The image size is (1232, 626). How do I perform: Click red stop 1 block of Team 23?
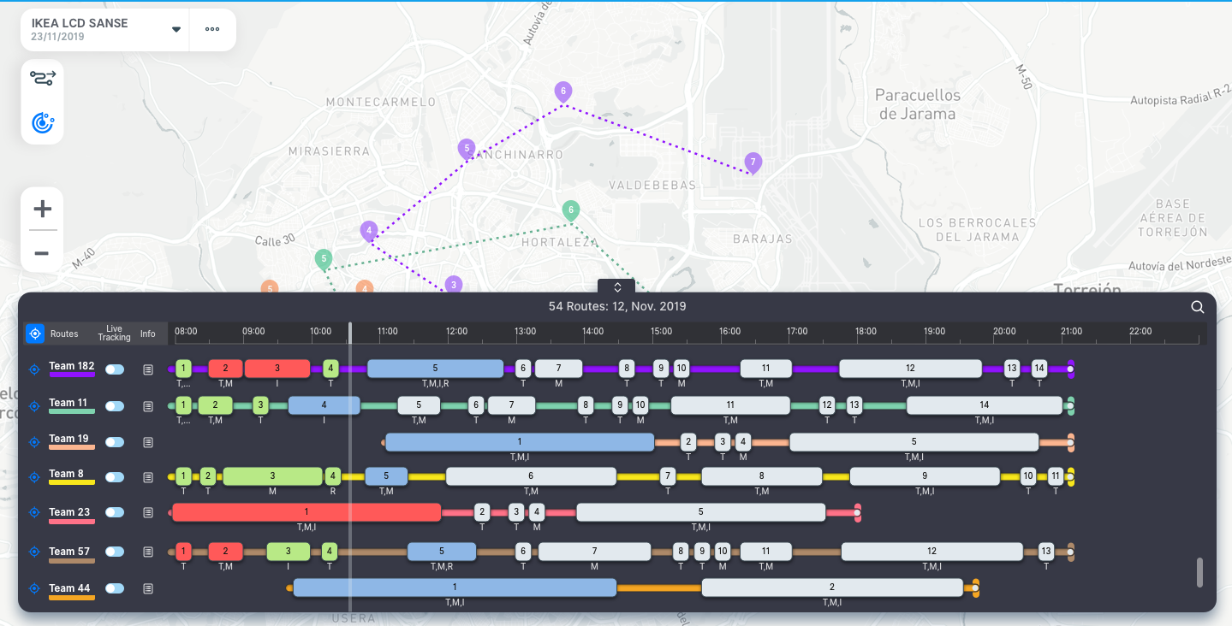[306, 512]
